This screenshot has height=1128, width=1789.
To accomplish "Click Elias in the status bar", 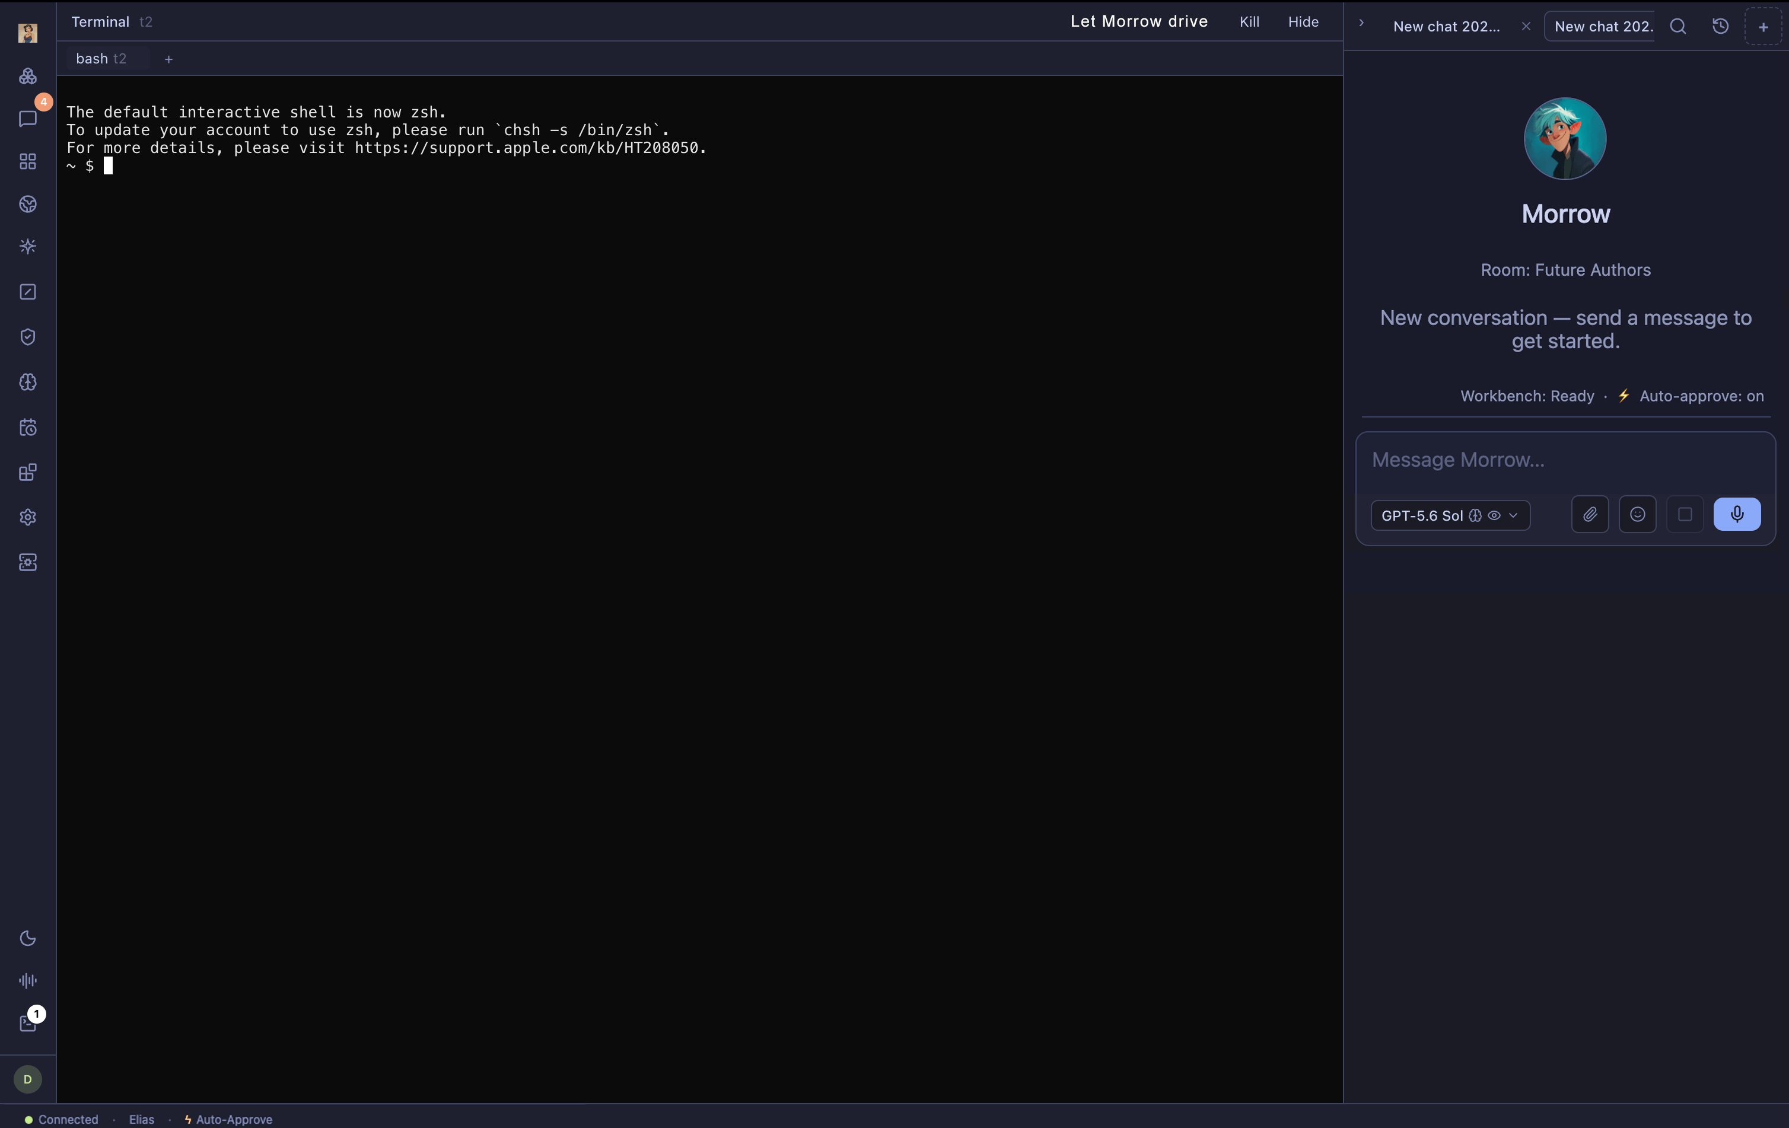I will point(142,1119).
